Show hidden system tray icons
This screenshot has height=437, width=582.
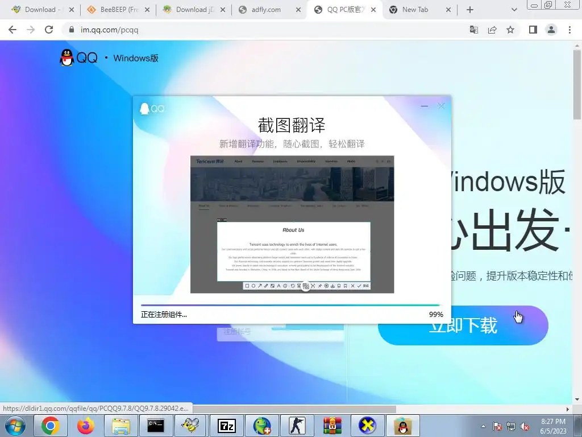tap(483, 426)
